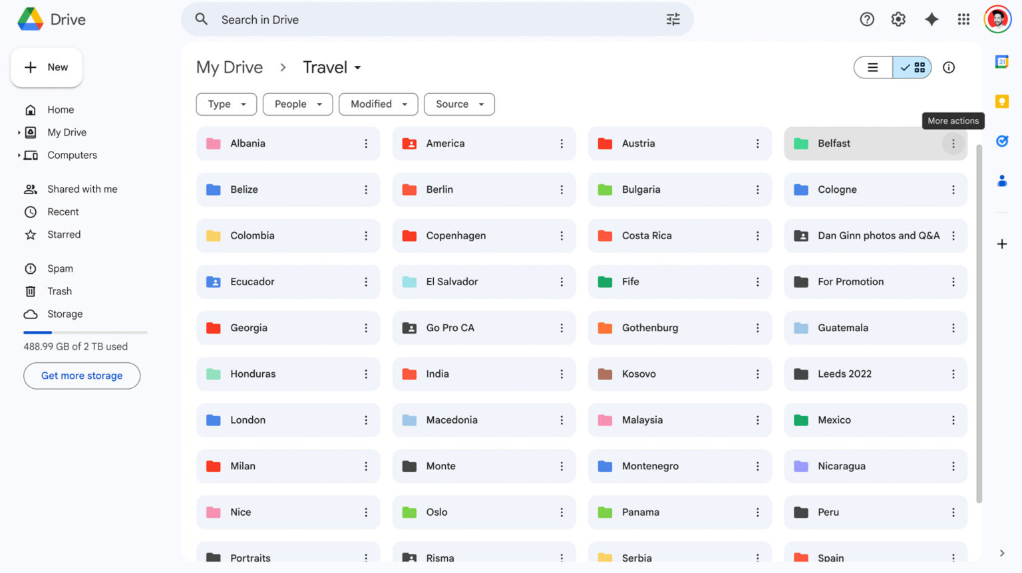Click the account profile avatar
Screen dimensions: 1022x573
tap(997, 19)
